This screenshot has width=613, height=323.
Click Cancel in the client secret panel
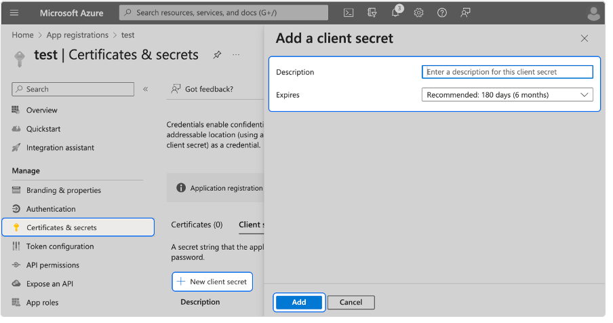point(351,302)
